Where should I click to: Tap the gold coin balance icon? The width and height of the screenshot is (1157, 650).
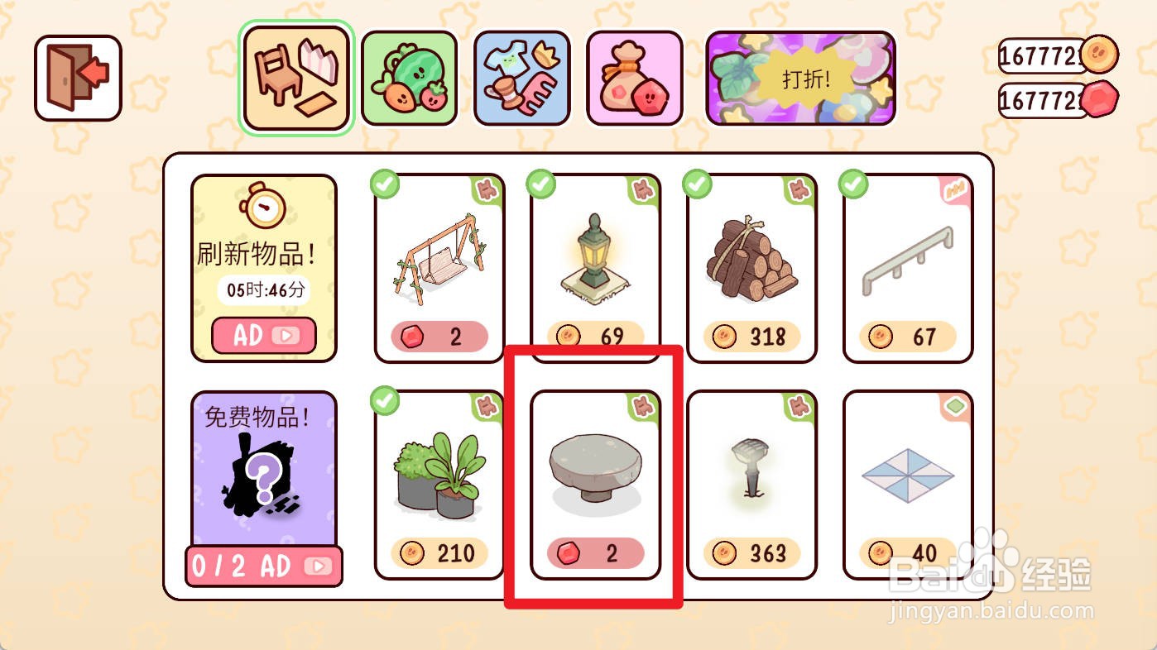coord(1100,55)
